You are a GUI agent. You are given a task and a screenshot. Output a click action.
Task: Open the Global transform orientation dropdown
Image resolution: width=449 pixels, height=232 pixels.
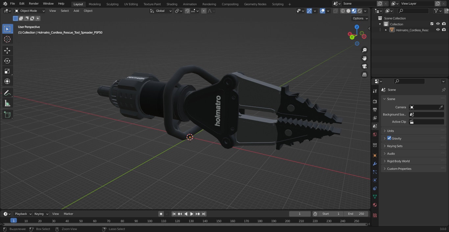[x=161, y=11]
